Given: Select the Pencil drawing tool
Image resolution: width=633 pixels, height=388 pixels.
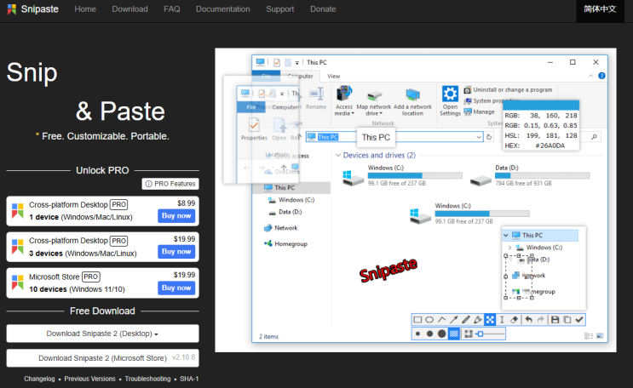Looking at the screenshot, I should (x=466, y=320).
